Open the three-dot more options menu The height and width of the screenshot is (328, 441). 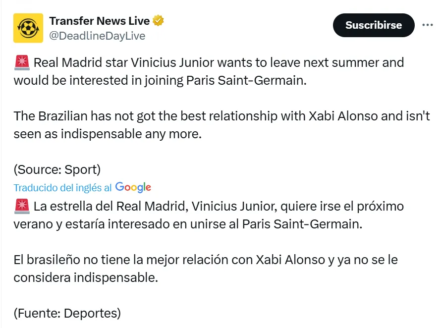[427, 25]
